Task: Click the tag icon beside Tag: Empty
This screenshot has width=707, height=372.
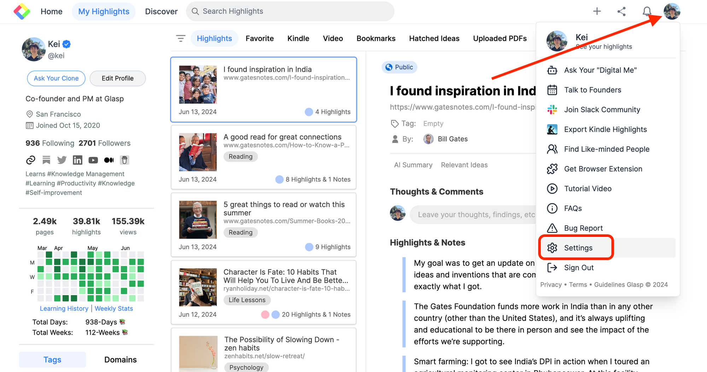Action: point(395,124)
